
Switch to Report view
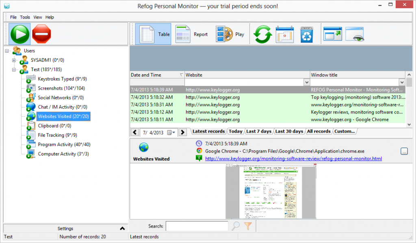[192, 34]
